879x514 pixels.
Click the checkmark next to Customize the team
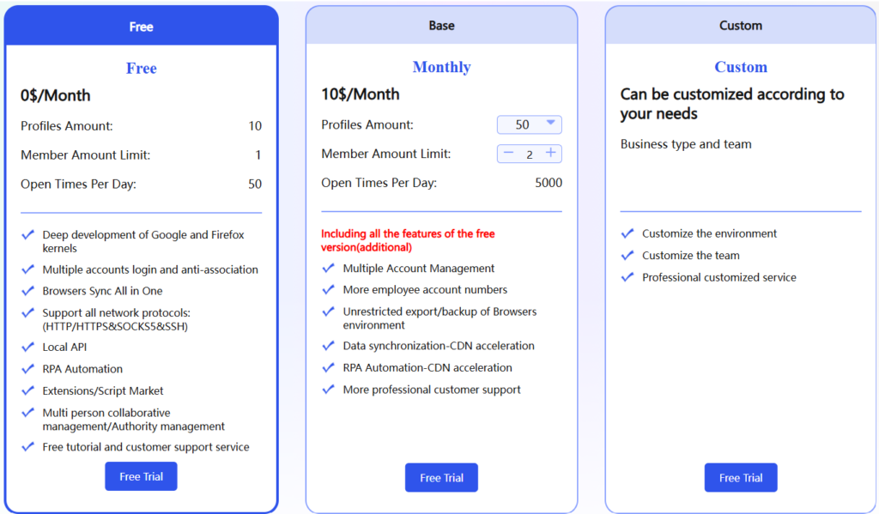point(628,255)
